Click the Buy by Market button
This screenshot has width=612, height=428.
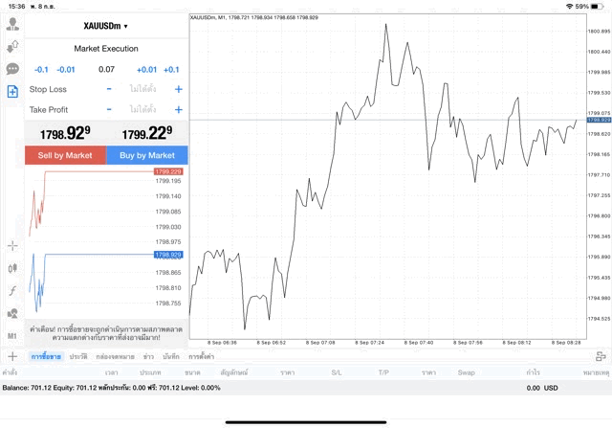tap(147, 155)
